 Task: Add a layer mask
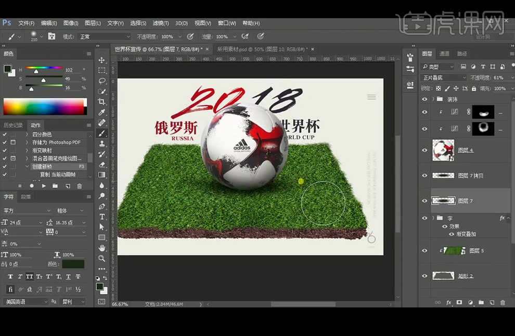coord(459,303)
